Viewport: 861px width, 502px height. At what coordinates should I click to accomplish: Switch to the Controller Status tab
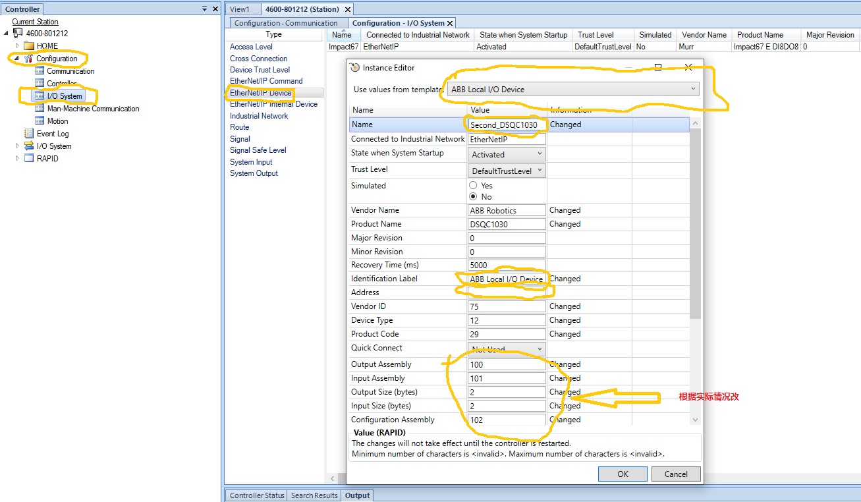coord(256,495)
